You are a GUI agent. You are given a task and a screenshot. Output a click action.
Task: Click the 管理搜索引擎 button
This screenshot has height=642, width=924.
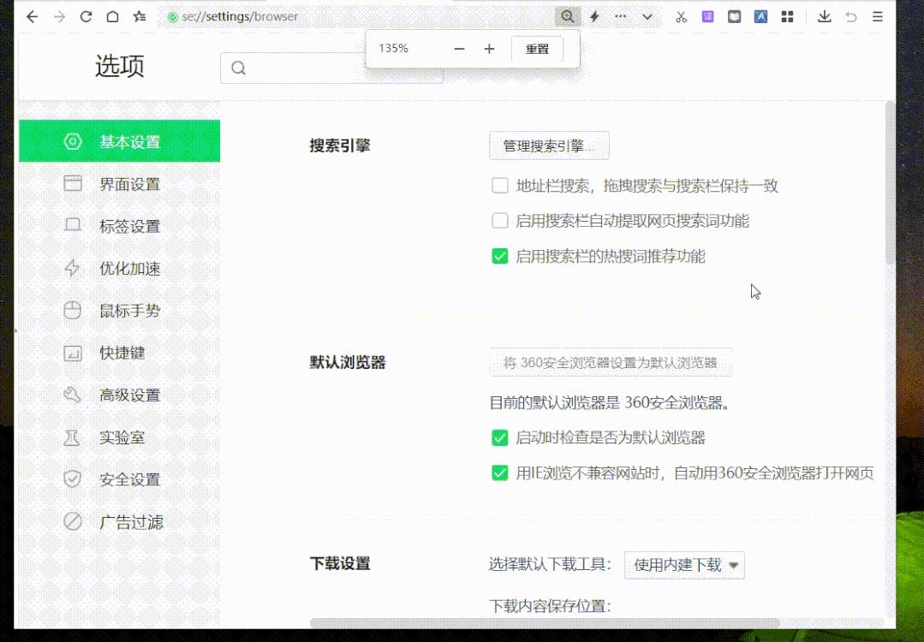548,146
